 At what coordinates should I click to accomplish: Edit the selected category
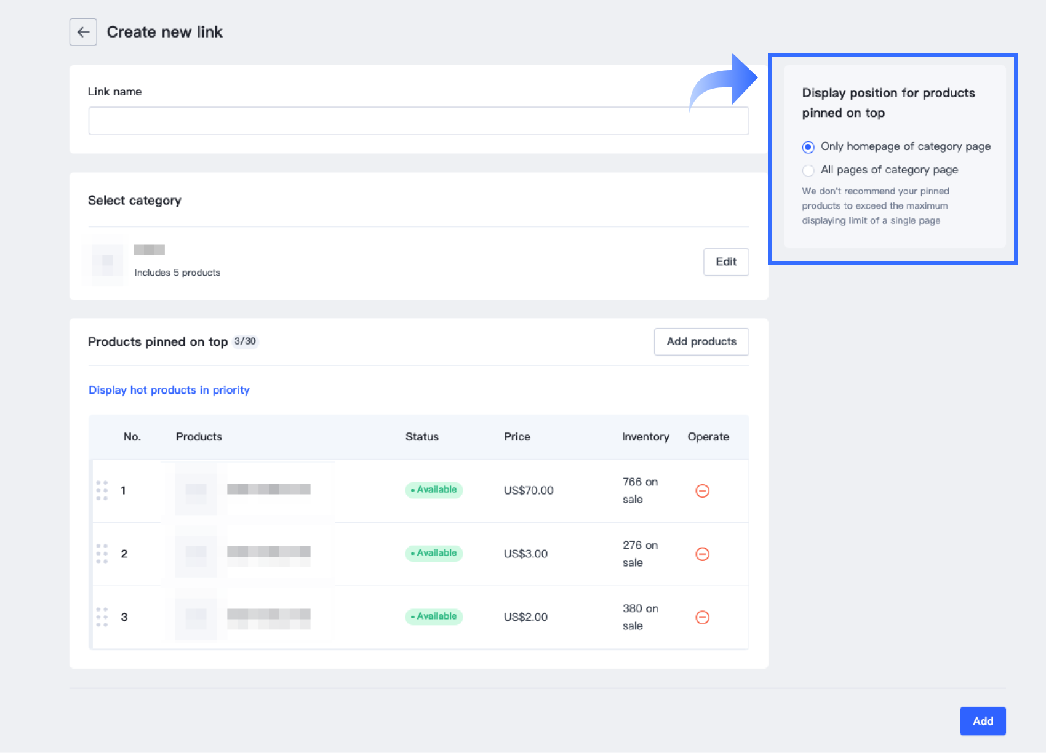pyautogui.click(x=726, y=262)
